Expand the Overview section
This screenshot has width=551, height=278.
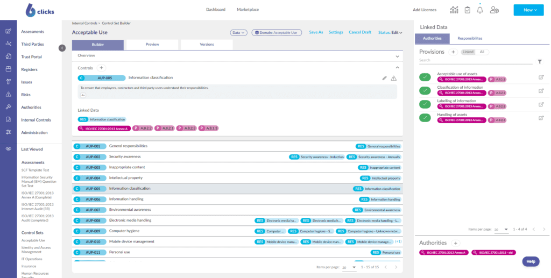coord(398,56)
